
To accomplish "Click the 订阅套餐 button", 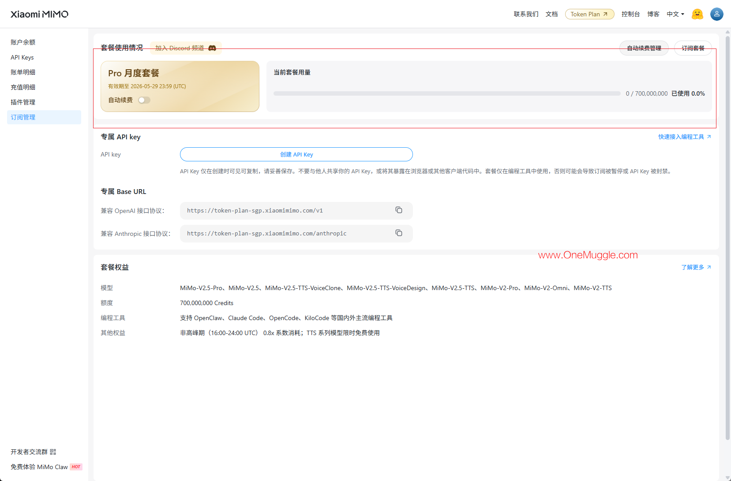I will click(693, 48).
